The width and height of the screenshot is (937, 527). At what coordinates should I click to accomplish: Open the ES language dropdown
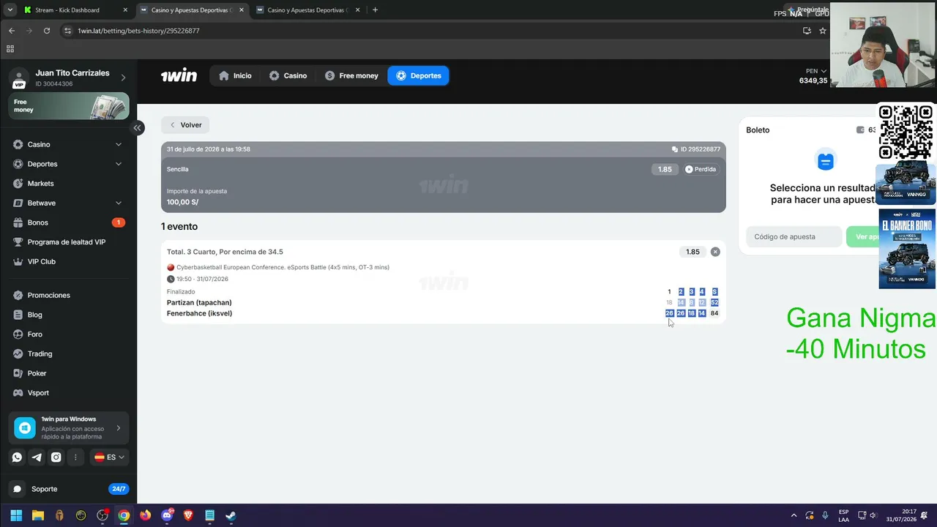(x=109, y=457)
